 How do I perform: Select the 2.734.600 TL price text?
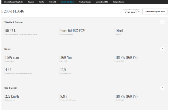[x=131, y=13]
